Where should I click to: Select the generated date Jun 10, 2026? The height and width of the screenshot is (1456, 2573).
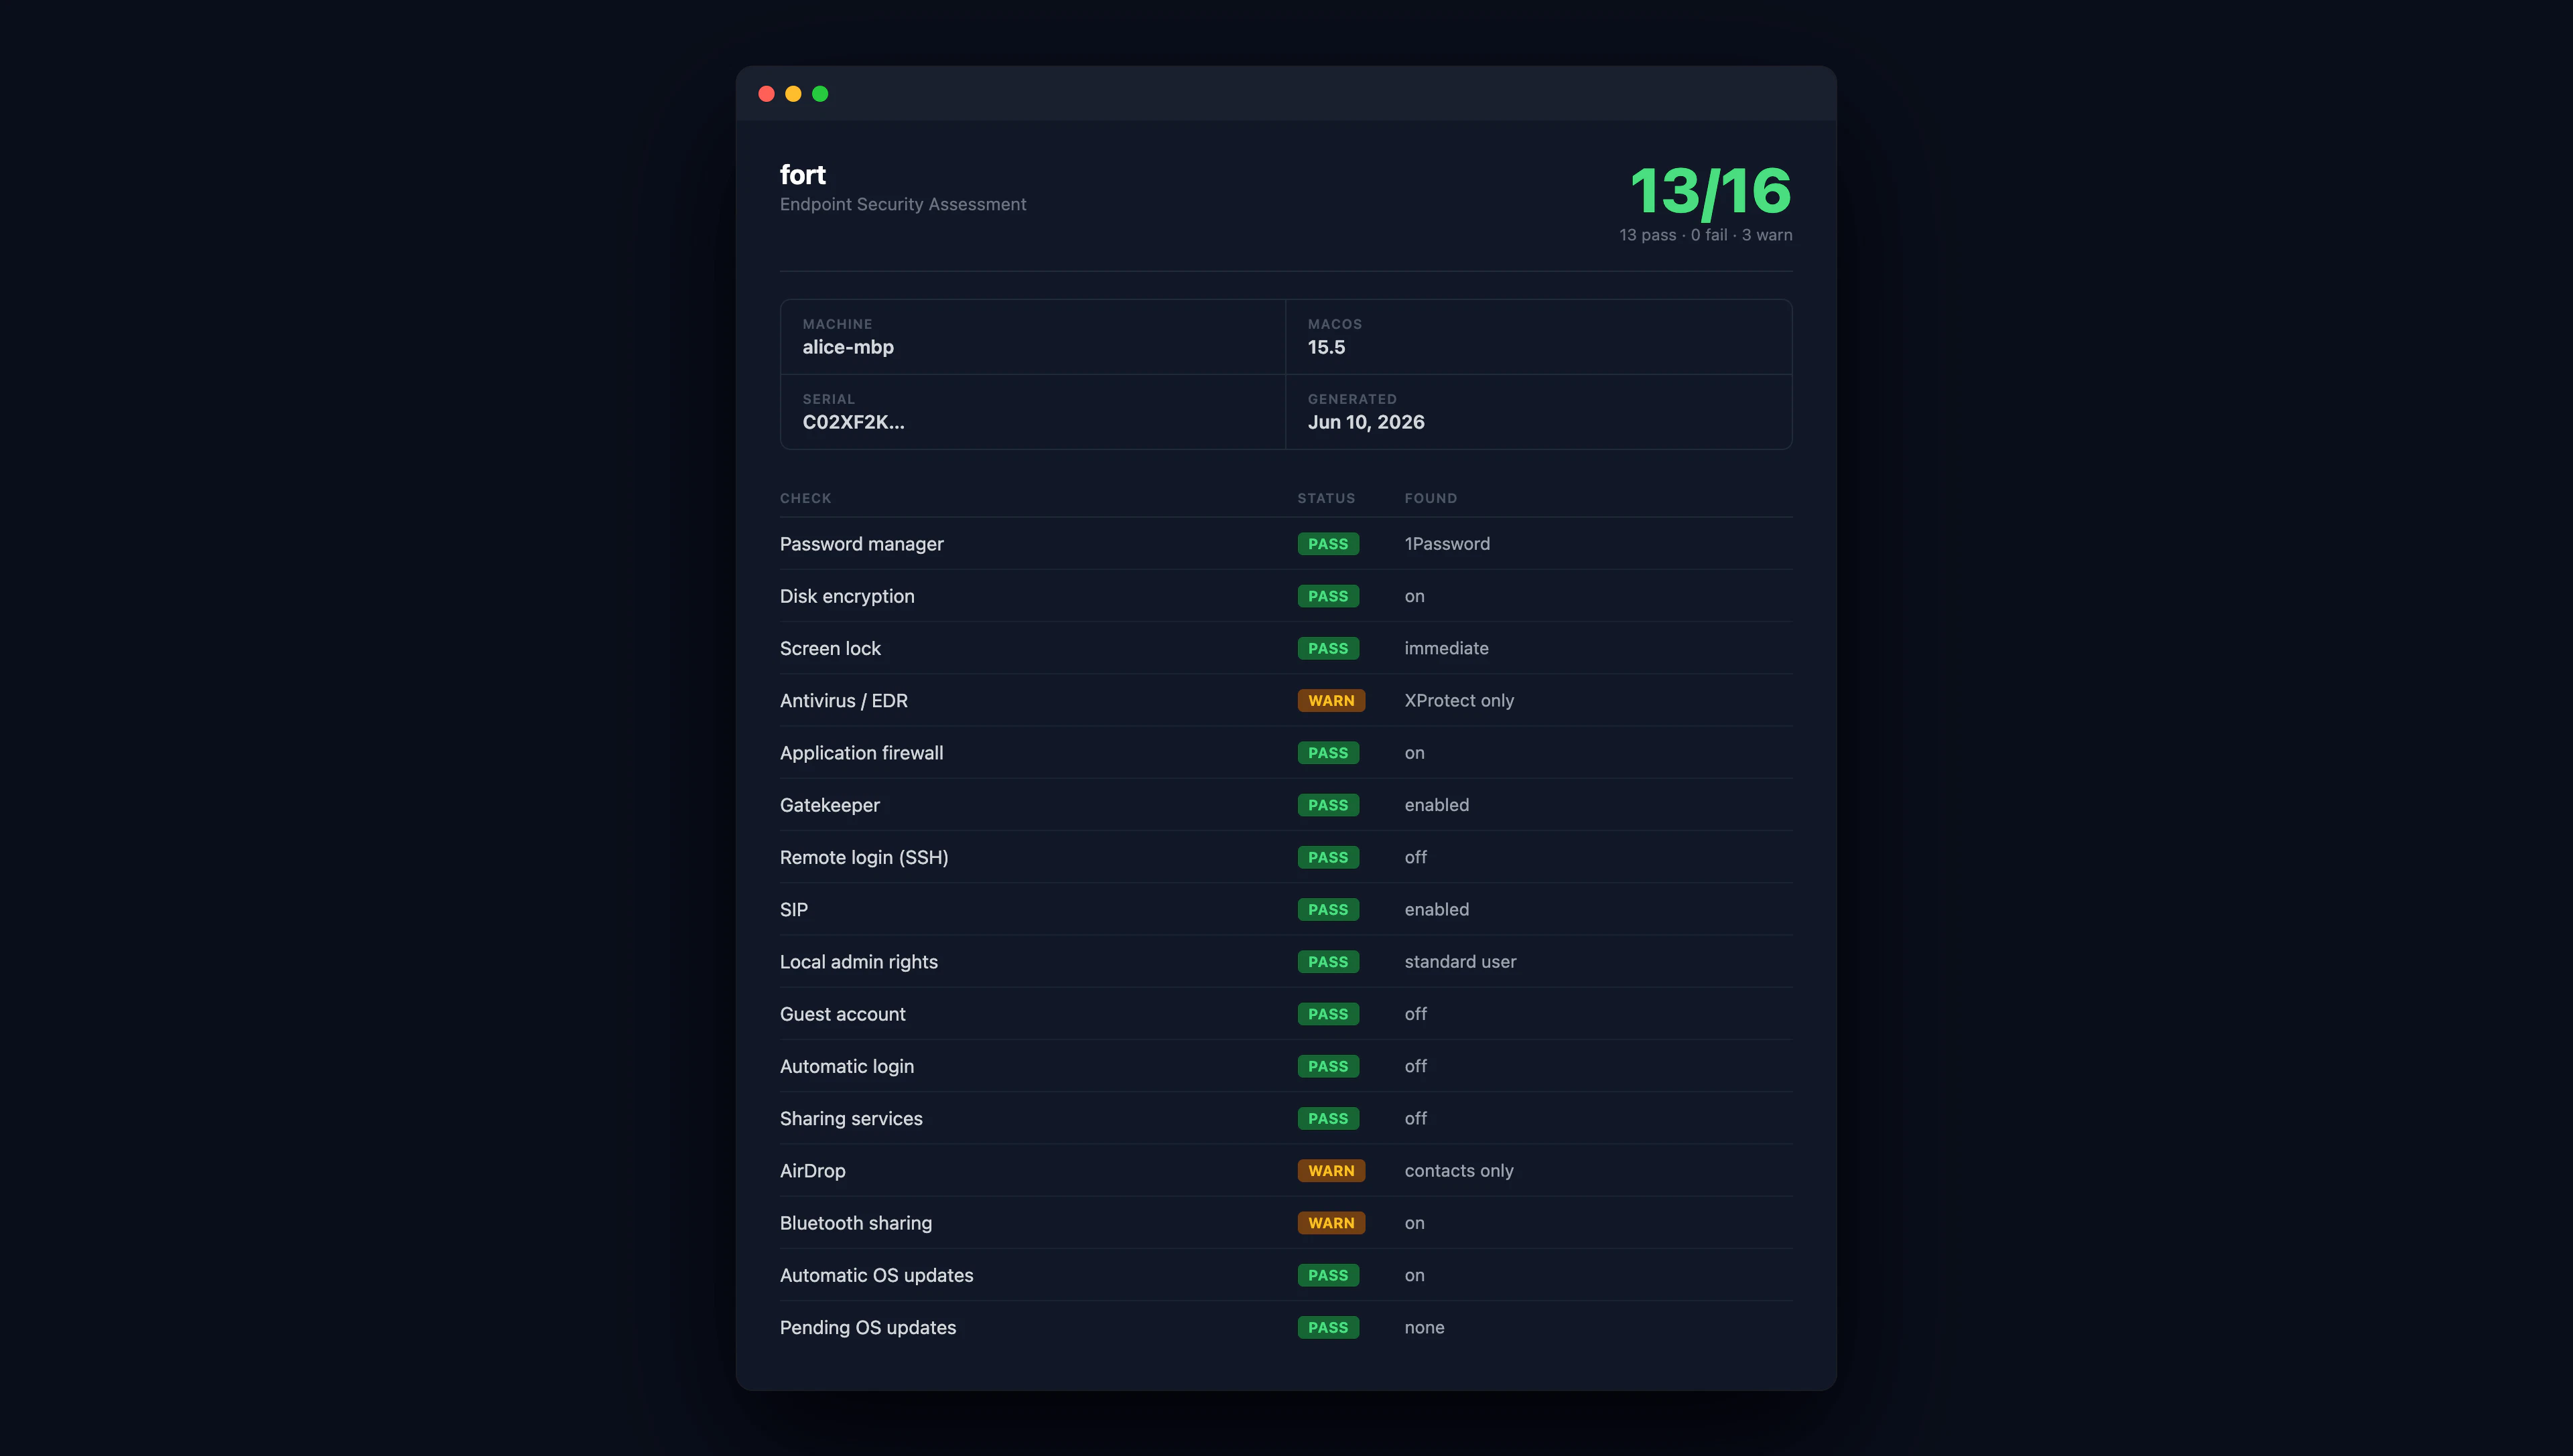tap(1366, 422)
